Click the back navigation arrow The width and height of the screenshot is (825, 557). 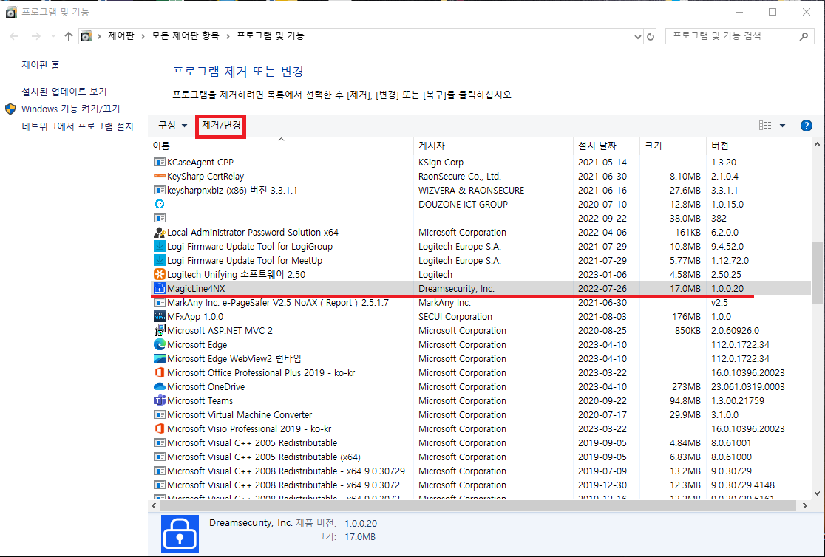pos(14,36)
